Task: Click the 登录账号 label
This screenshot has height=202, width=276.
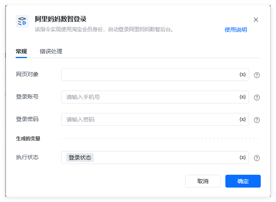Action: [27, 97]
